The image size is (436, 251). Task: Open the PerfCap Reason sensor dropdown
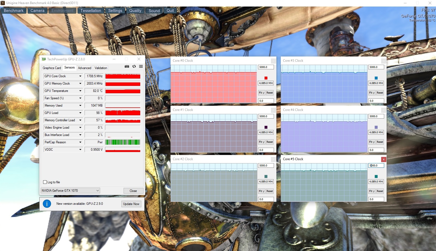tap(80, 142)
